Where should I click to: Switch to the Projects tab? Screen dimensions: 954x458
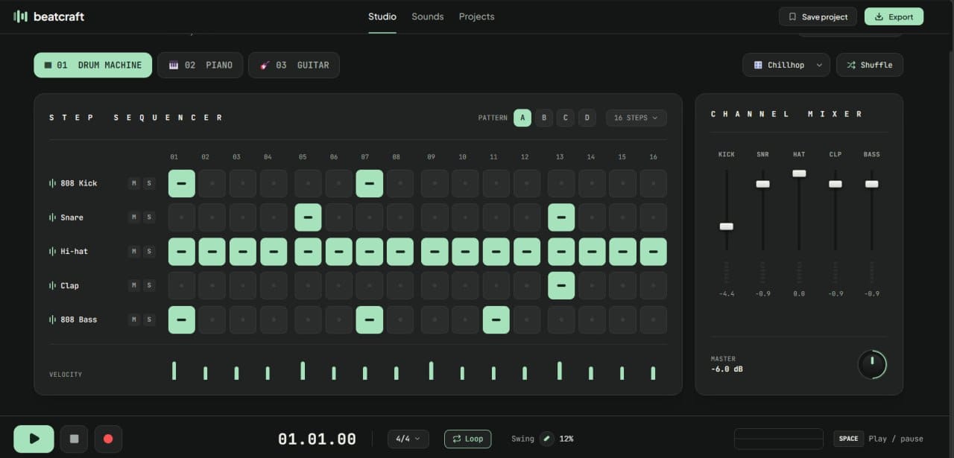click(x=477, y=16)
